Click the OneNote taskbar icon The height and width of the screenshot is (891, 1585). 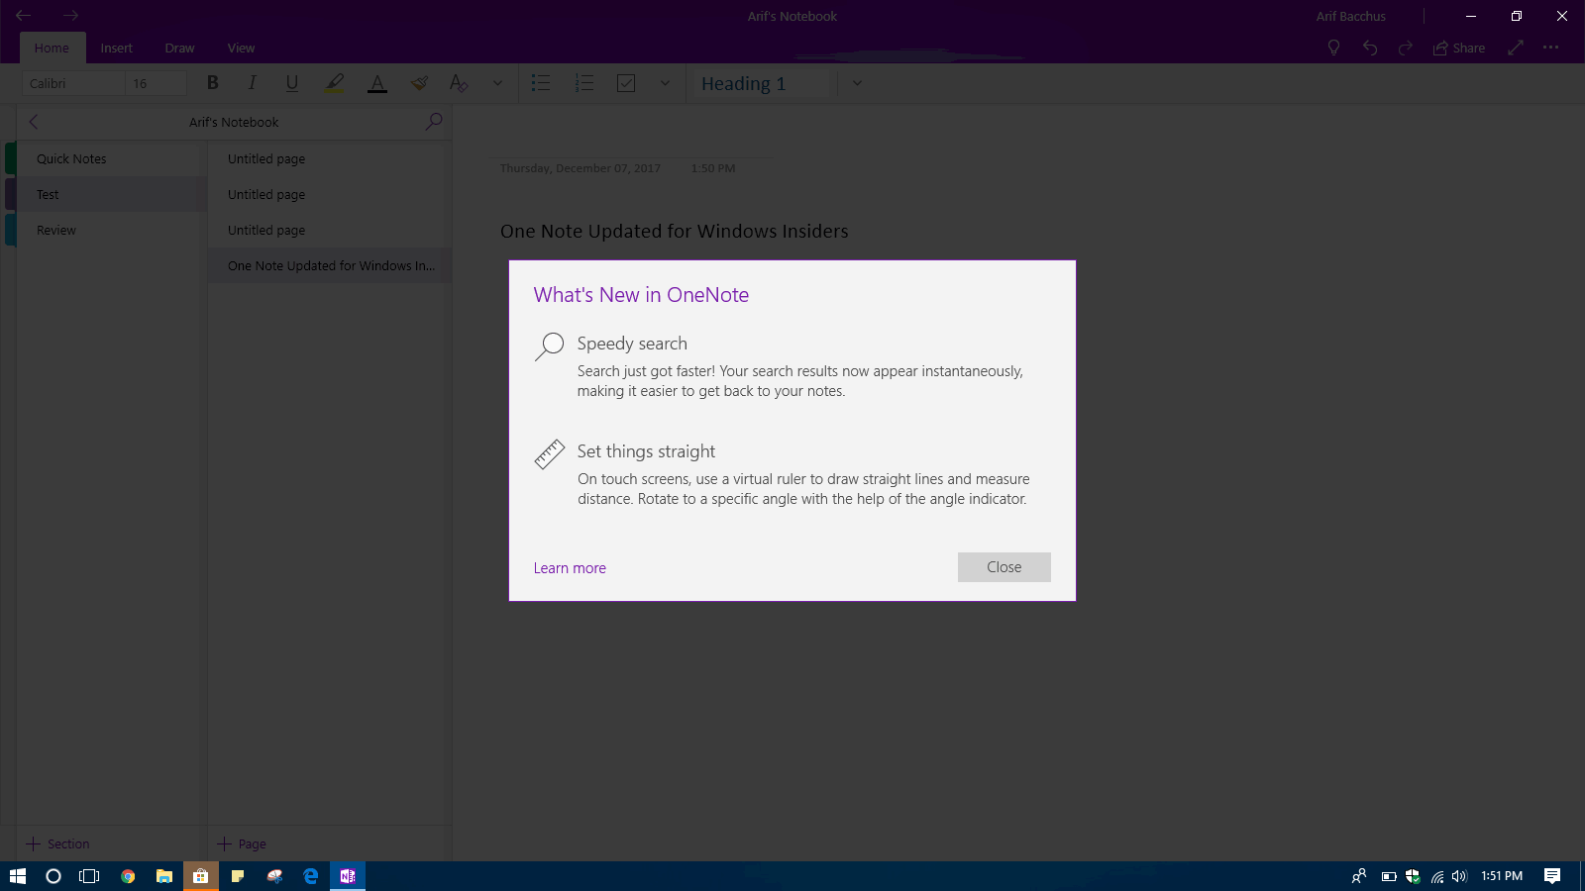348,876
